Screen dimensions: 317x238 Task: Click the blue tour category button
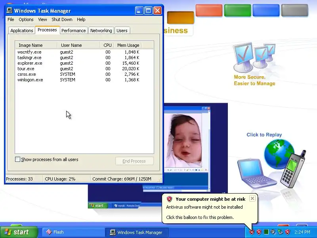click(266, 10)
